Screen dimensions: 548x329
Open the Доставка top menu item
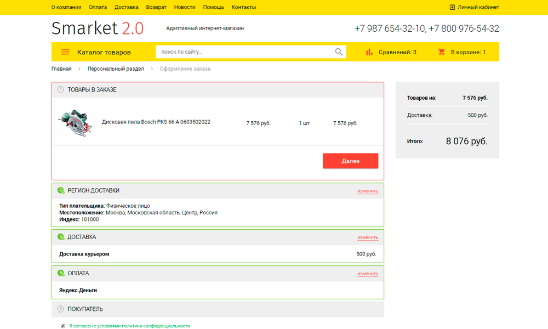pos(127,7)
